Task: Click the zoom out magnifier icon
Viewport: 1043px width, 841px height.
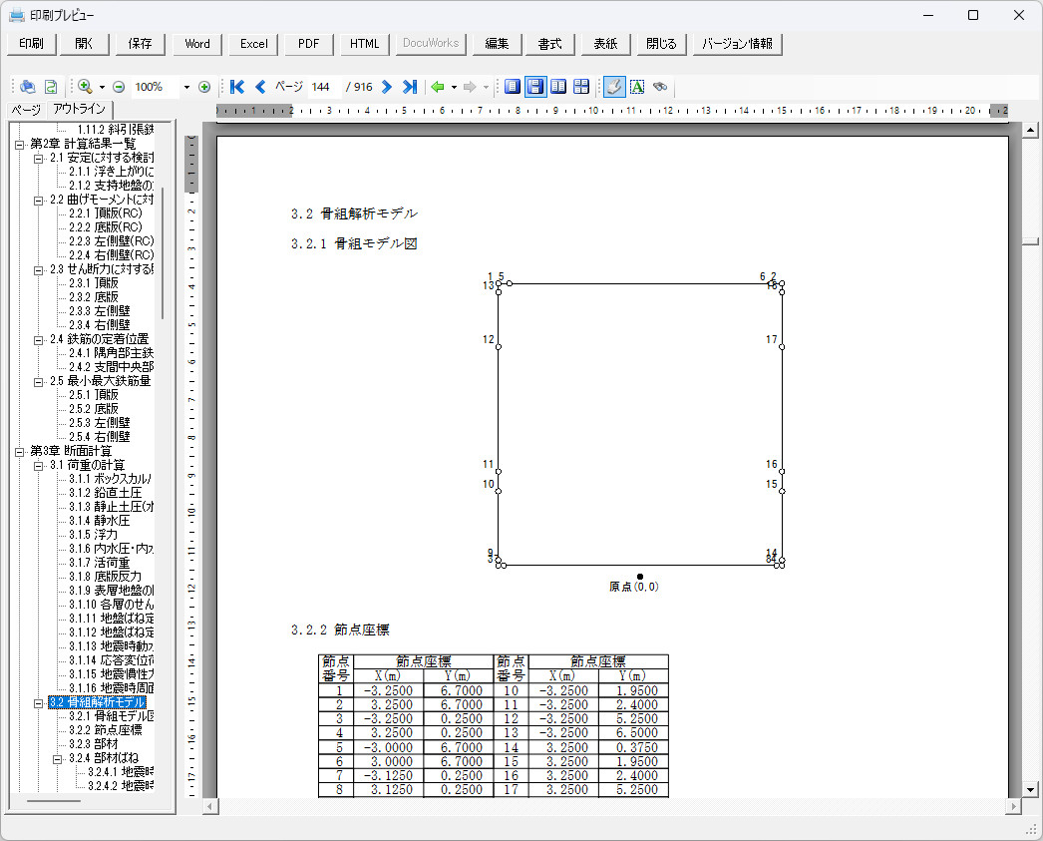Action: point(119,87)
